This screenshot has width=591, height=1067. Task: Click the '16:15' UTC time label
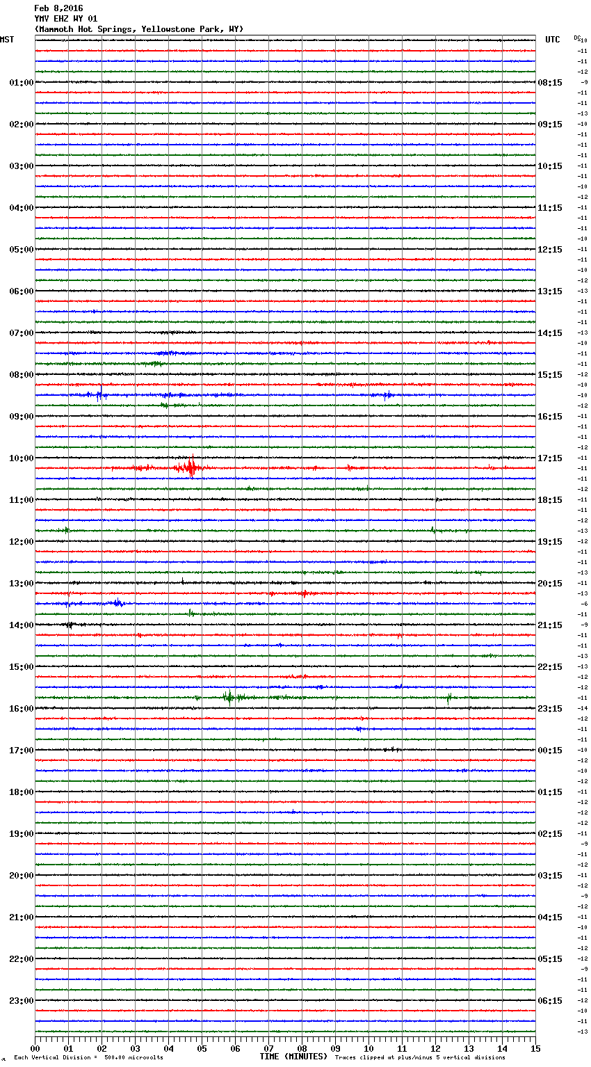[x=550, y=417]
